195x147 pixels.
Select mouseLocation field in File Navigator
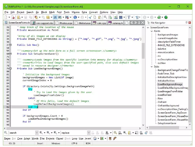pyautogui.click(x=166, y=52)
